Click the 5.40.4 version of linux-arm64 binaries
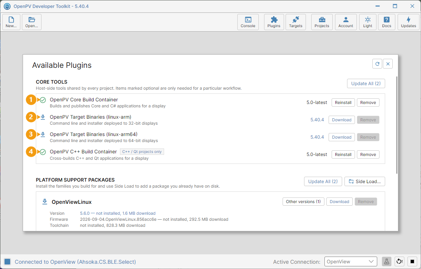The image size is (421, 269). pyautogui.click(x=317, y=137)
